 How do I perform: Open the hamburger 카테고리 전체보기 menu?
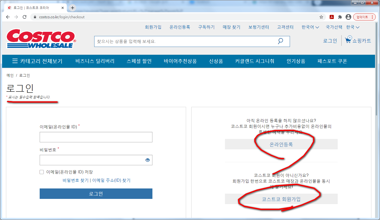pos(37,61)
